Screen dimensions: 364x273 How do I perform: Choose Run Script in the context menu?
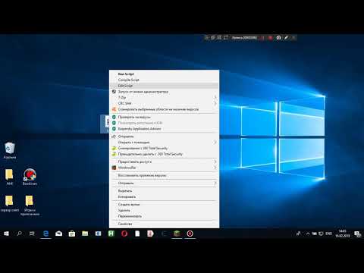click(x=126, y=74)
